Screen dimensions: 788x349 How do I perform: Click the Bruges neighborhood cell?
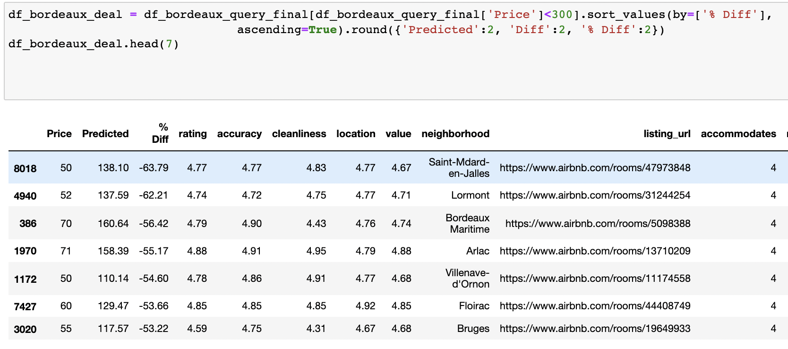[x=473, y=329]
